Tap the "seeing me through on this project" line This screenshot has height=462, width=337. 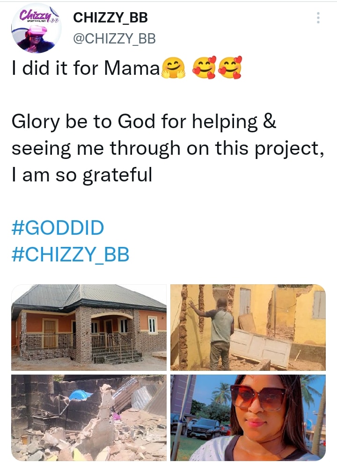168,148
